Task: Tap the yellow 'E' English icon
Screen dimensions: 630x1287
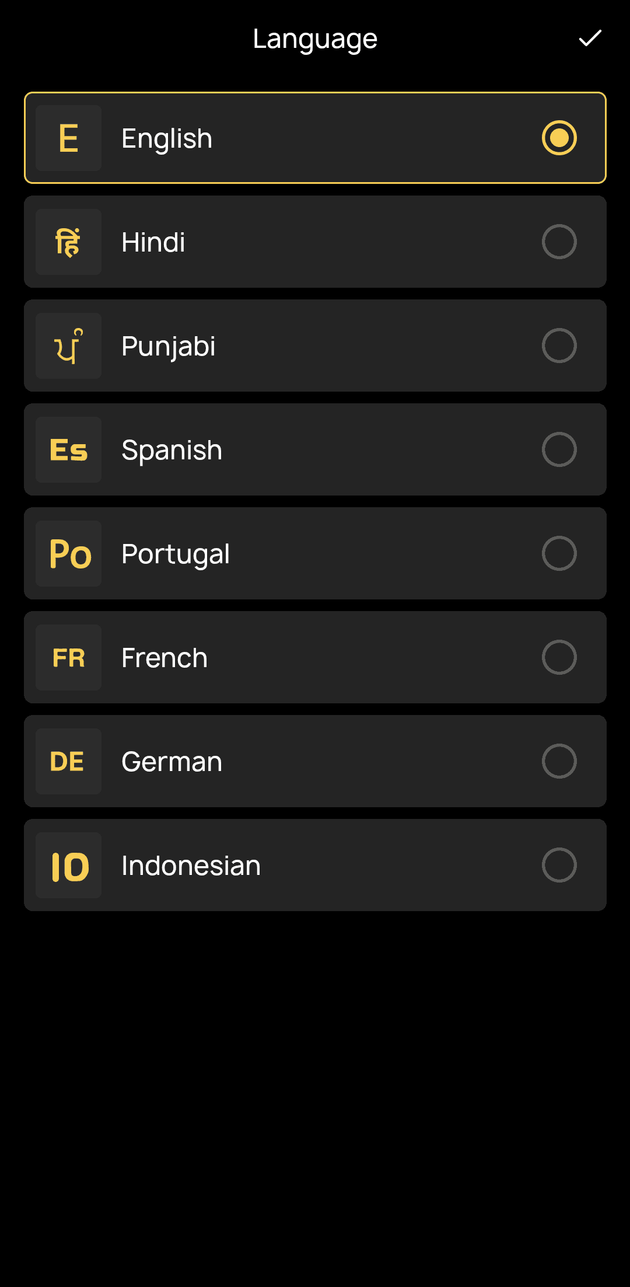Action: click(x=69, y=138)
